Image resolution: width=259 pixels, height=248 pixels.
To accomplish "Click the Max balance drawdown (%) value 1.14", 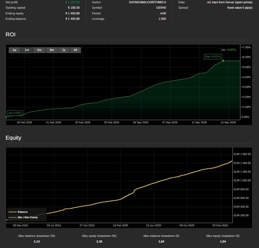I will 37,241.
